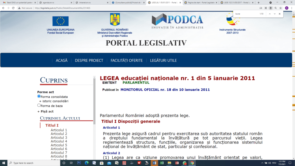Screen dimensions: 295x166
Task: Open Excel from the taskbar
Action: pyautogui.click(x=162, y=163)
